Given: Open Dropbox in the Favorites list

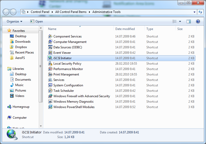Looking at the screenshot, I should tap(18, 47).
